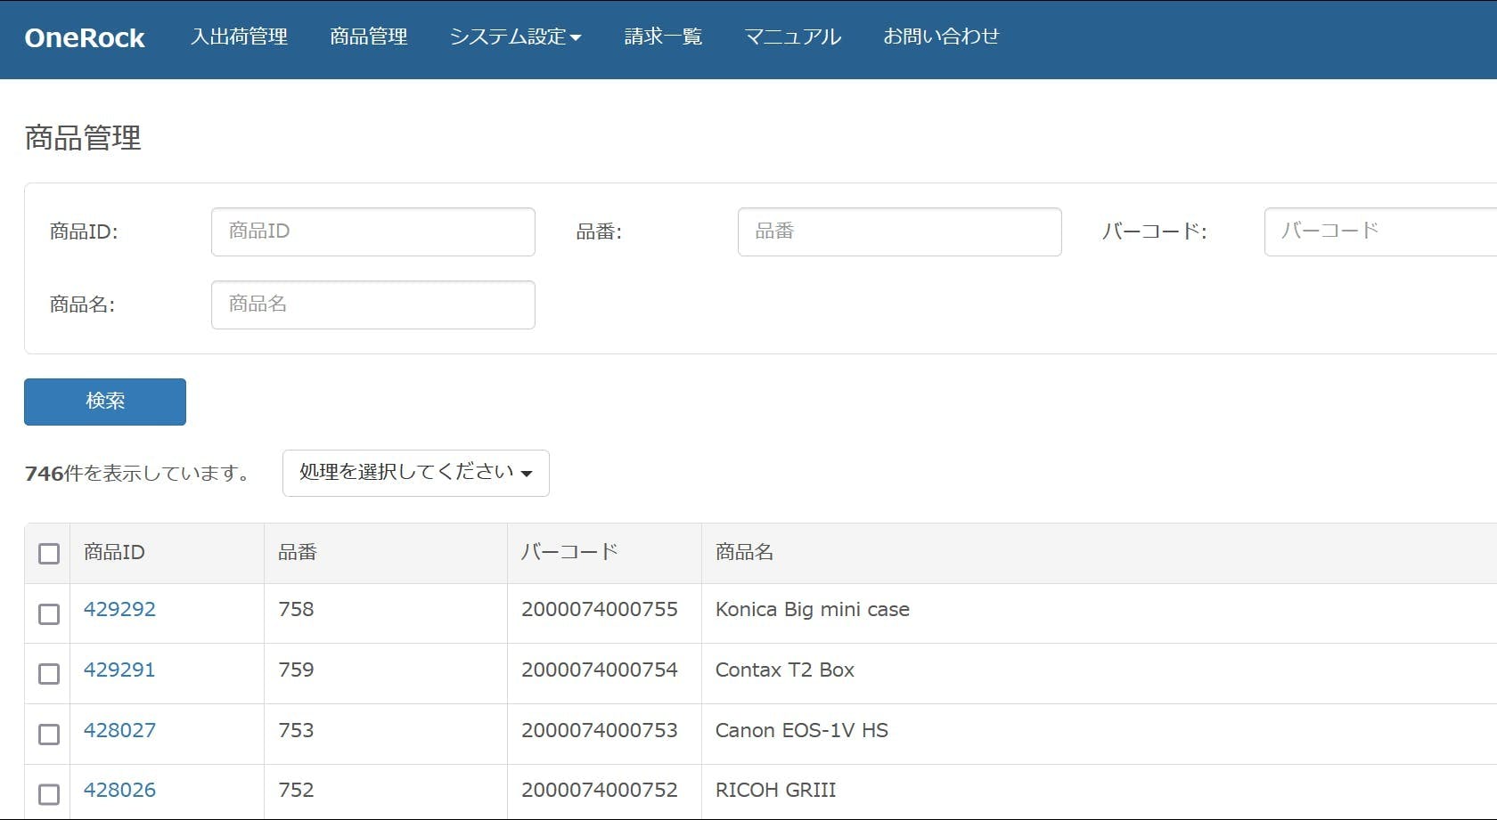Focus the バーコード search field
This screenshot has height=820, width=1497.
coord(1380,231)
